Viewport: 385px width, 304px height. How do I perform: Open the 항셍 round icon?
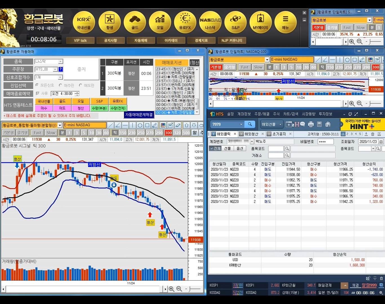(109, 23)
